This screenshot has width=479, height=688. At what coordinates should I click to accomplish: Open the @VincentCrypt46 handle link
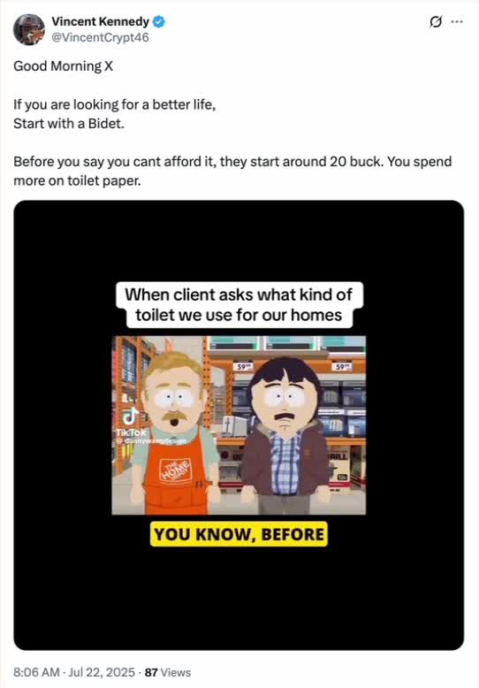click(101, 38)
